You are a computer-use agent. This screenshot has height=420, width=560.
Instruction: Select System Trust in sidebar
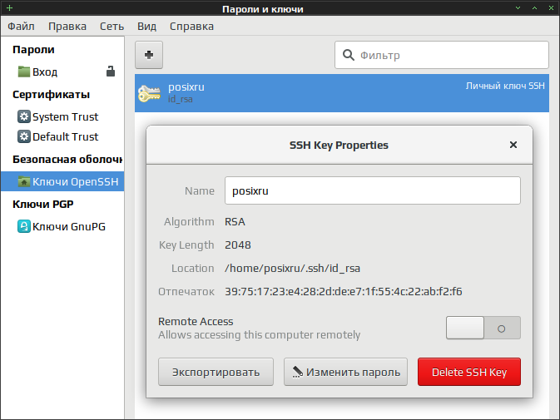[62, 116]
